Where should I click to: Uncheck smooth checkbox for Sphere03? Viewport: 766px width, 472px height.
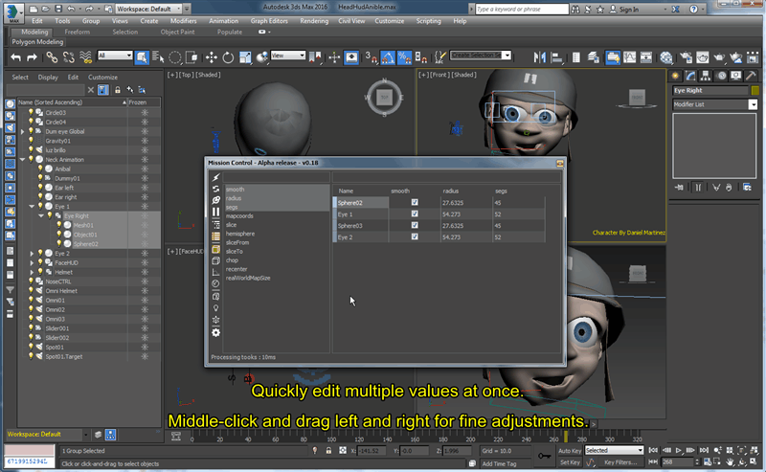(x=415, y=225)
